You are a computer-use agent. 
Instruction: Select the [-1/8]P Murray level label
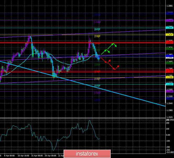[x=97, y=93]
